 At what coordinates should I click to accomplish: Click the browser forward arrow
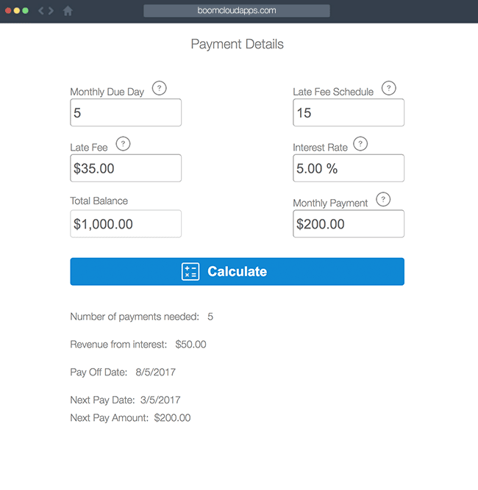pos(51,11)
